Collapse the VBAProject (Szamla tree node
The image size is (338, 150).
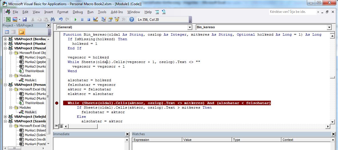(6, 121)
